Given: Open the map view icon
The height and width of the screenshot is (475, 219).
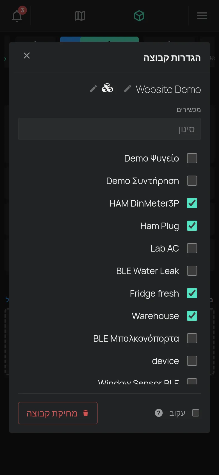Looking at the screenshot, I should [x=80, y=16].
